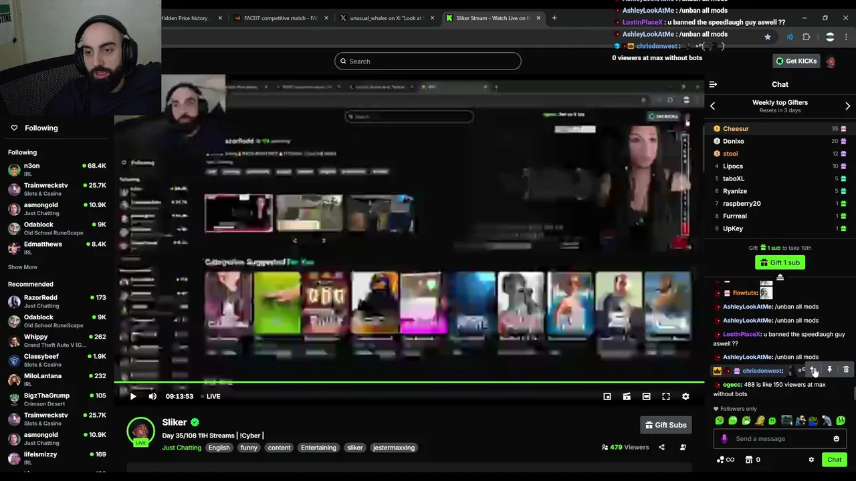856x481 pixels.
Task: Select the funny tag
Action: 249,448
